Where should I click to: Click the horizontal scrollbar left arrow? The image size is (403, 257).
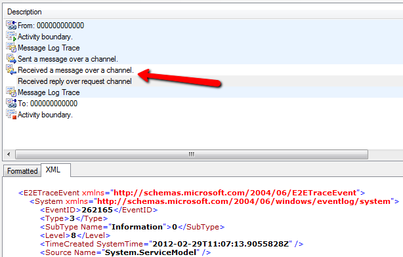(9, 154)
